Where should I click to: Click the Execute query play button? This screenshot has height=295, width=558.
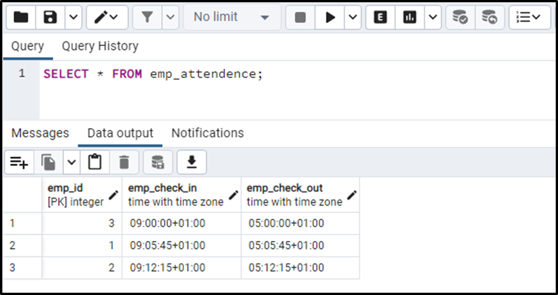330,18
